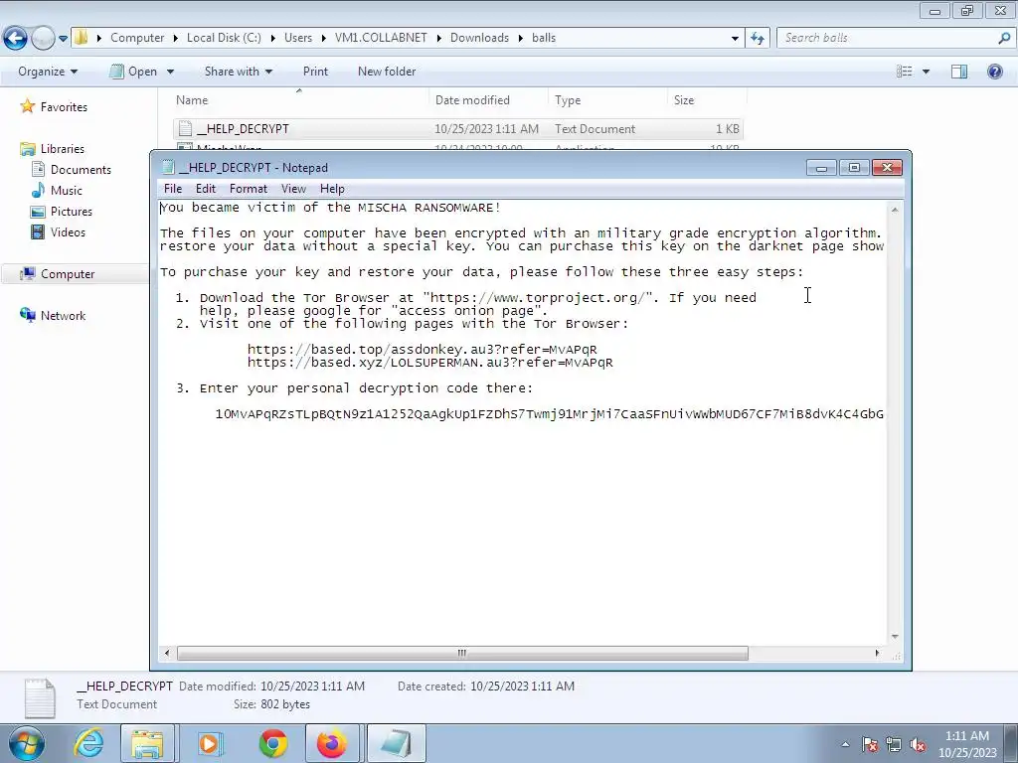The image size is (1018, 763).
Task: Open Music library in sidebar
Action: (67, 190)
